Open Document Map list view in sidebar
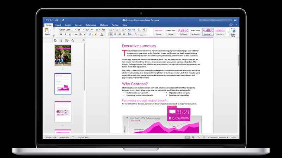 coord(61,41)
